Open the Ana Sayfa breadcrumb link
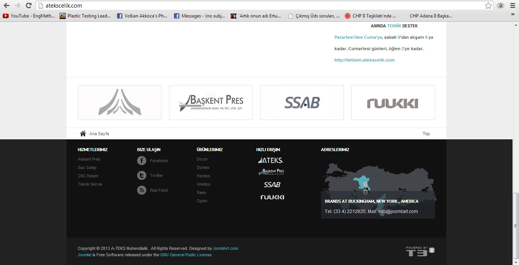 [x=99, y=134]
